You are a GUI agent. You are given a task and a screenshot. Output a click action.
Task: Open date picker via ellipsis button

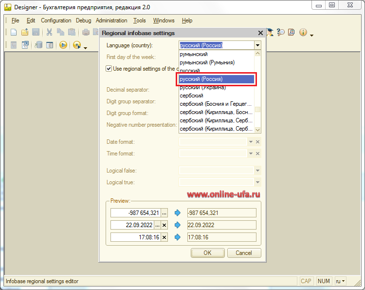pyautogui.click(x=157, y=225)
